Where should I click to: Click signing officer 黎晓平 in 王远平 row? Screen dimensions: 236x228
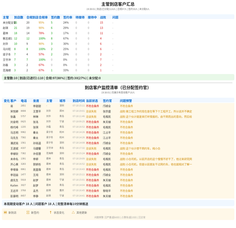click(107, 191)
